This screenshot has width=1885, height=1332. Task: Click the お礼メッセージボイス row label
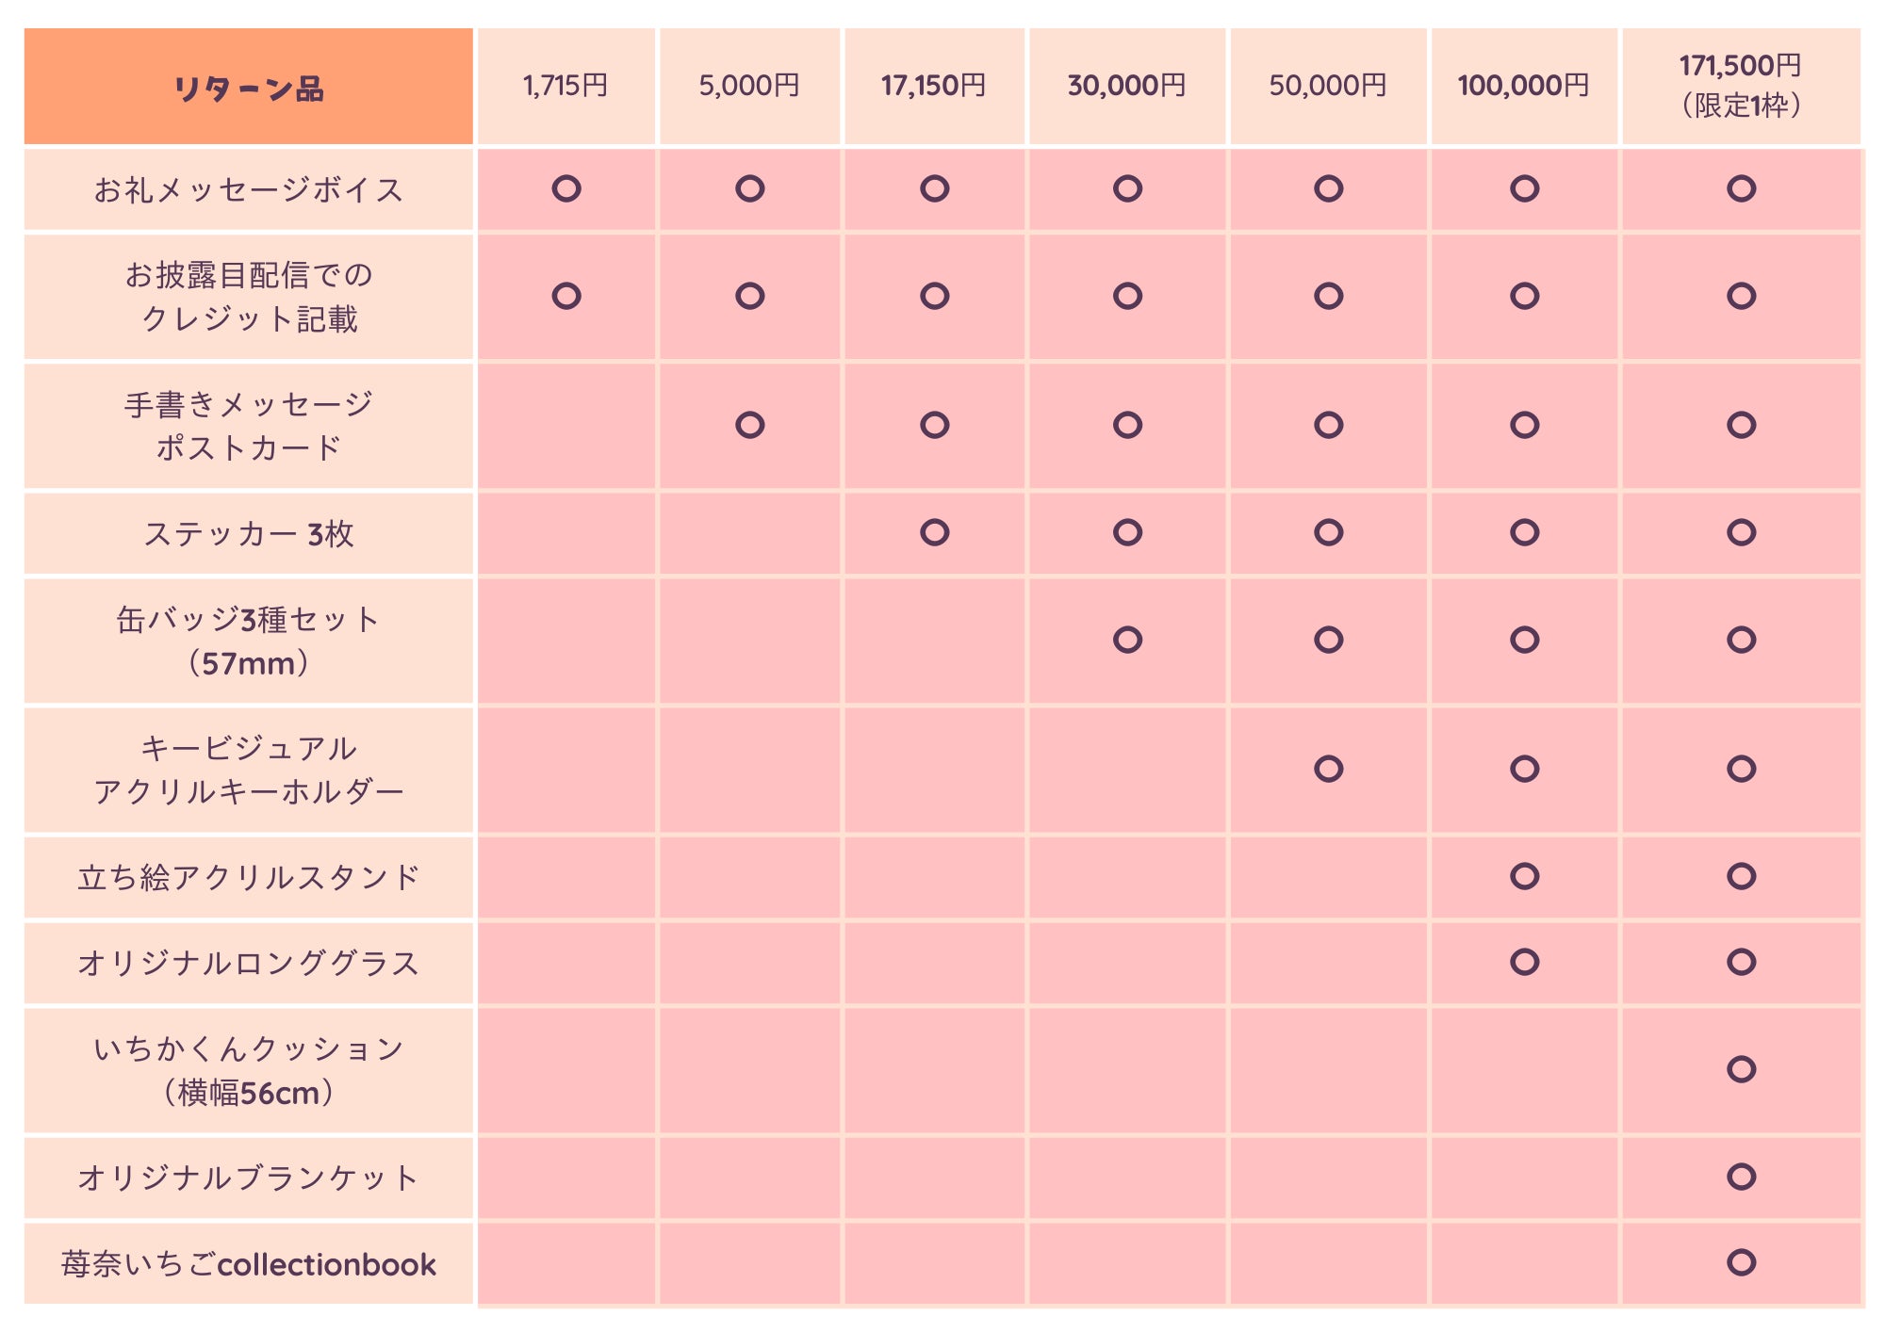point(249,190)
